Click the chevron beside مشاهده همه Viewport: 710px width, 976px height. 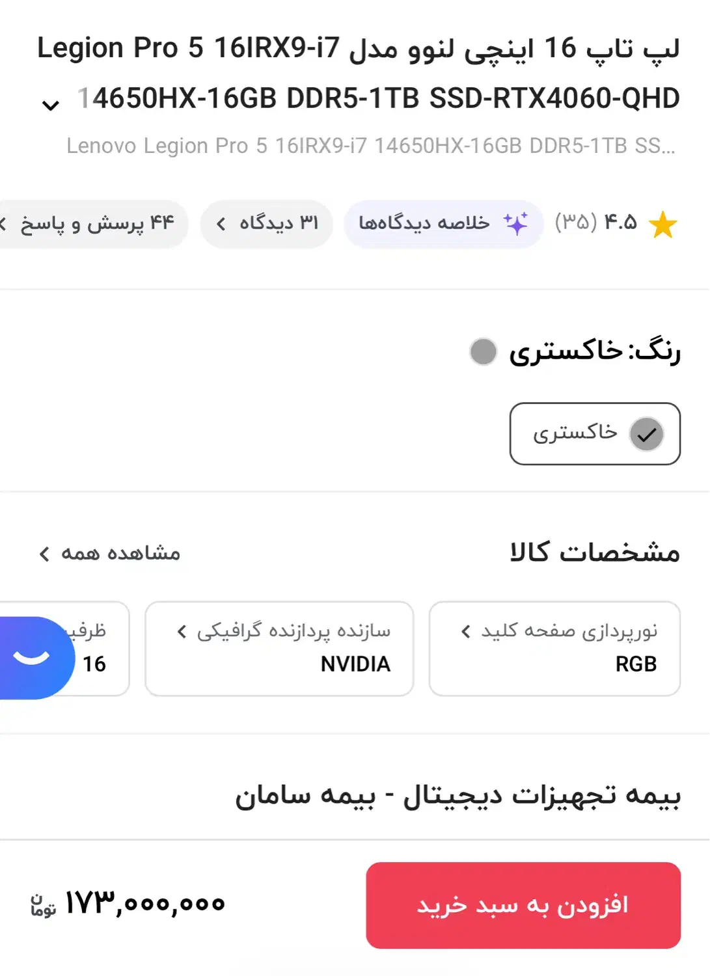pos(43,554)
